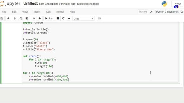Click the w.title("Starry Sky") line
Screen dimensions: 184x103
click(39, 49)
